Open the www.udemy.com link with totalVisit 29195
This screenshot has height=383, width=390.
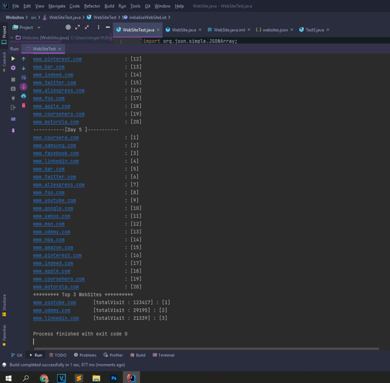point(52,310)
